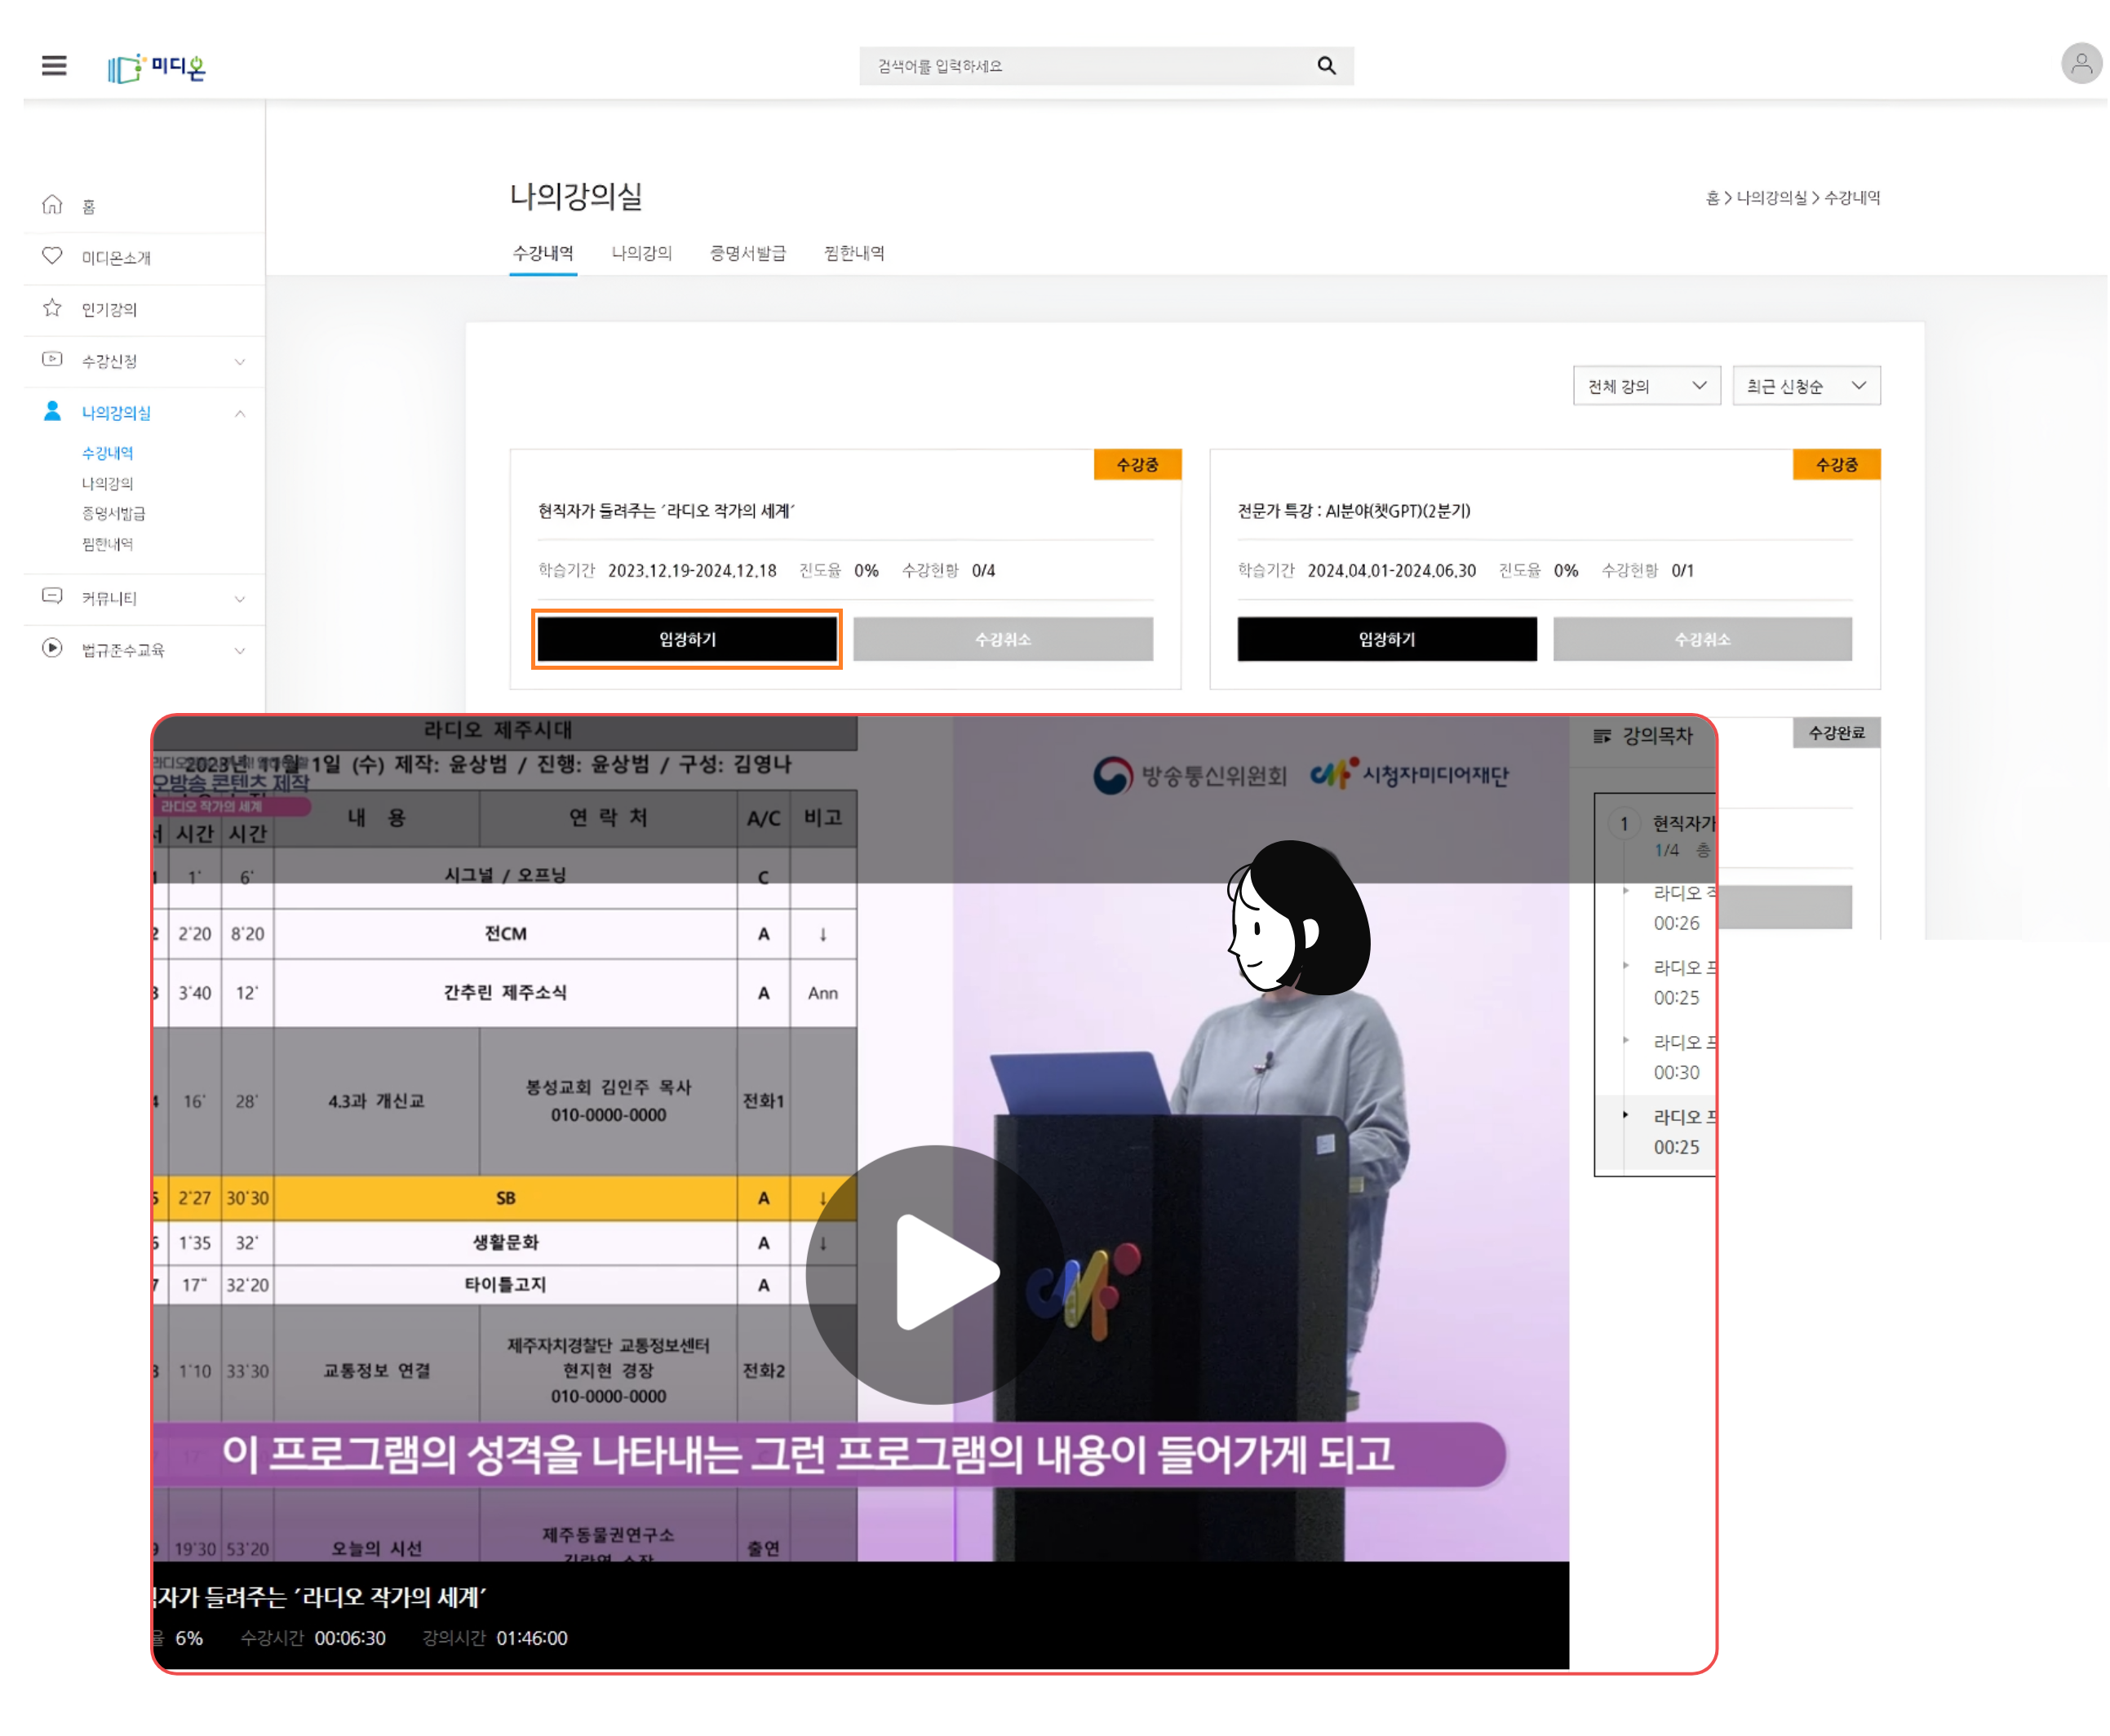Image resolution: width=2110 pixels, height=1736 pixels.
Task: Click 입장하기 for AI분야(챗GPT) course
Action: [x=1387, y=639]
